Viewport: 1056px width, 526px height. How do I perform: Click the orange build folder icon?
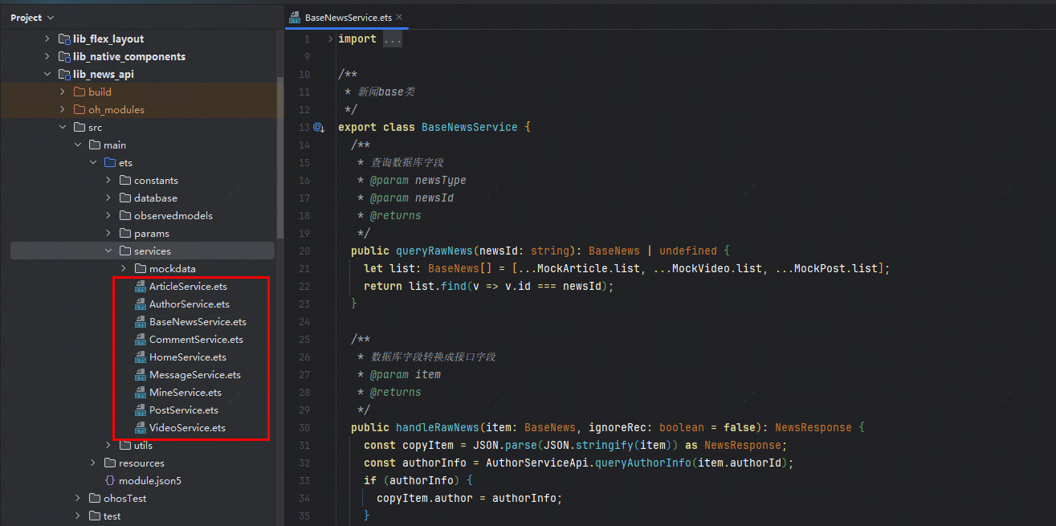pyautogui.click(x=79, y=92)
